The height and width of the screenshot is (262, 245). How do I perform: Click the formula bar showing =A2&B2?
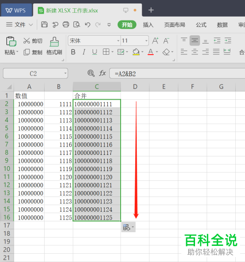[x=177, y=73]
